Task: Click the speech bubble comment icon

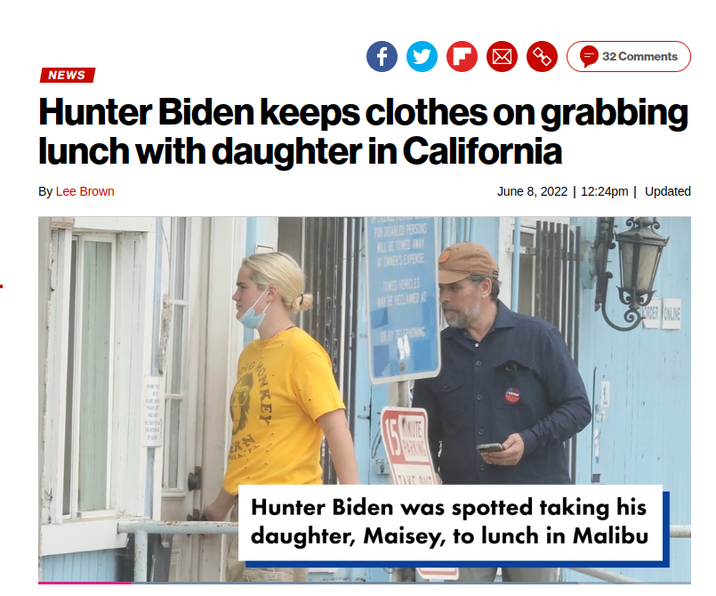Action: [589, 56]
